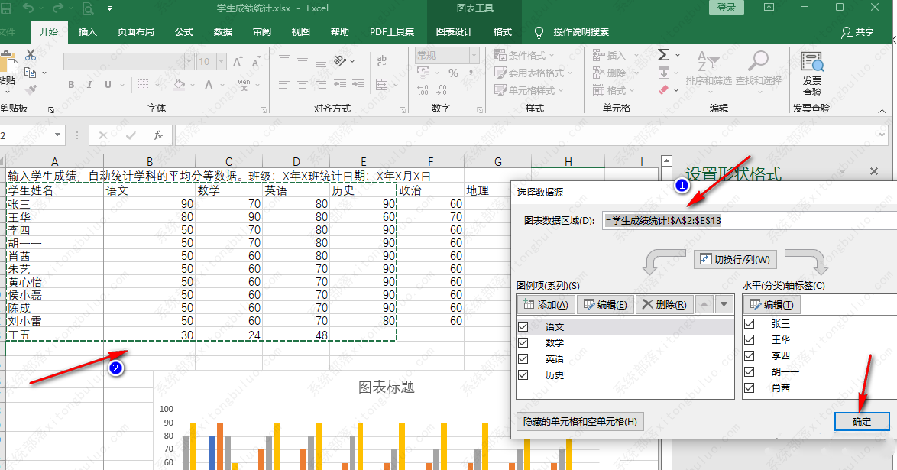Uncheck the 数学 series checkbox
Image resolution: width=897 pixels, height=470 pixels.
coord(523,342)
